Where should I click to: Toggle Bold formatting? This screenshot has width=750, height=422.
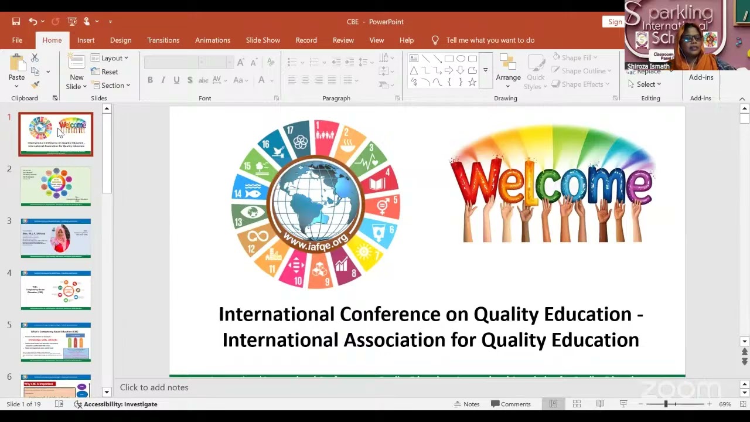(x=150, y=80)
